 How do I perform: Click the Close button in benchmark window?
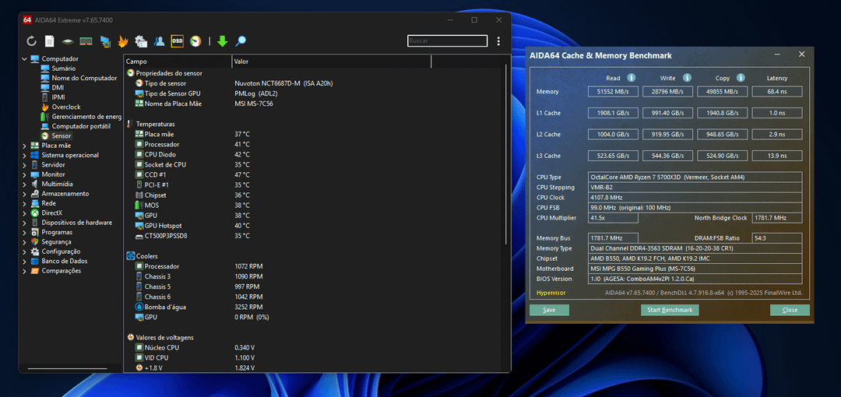click(x=790, y=310)
